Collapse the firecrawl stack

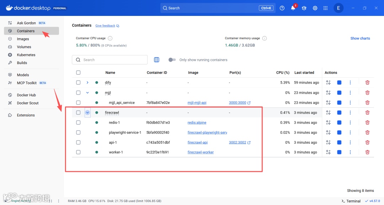87,113
